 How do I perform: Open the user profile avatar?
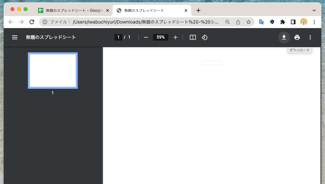304,22
